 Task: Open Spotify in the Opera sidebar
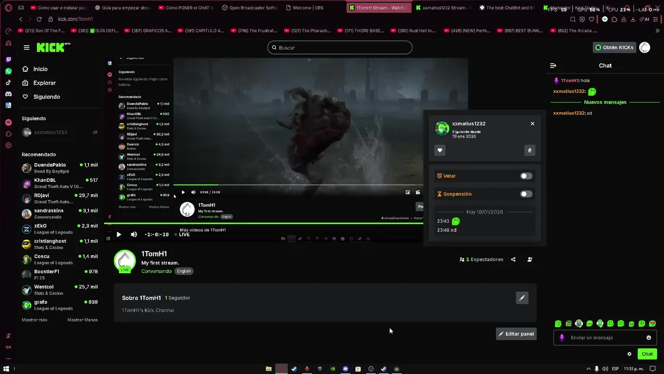click(x=8, y=123)
